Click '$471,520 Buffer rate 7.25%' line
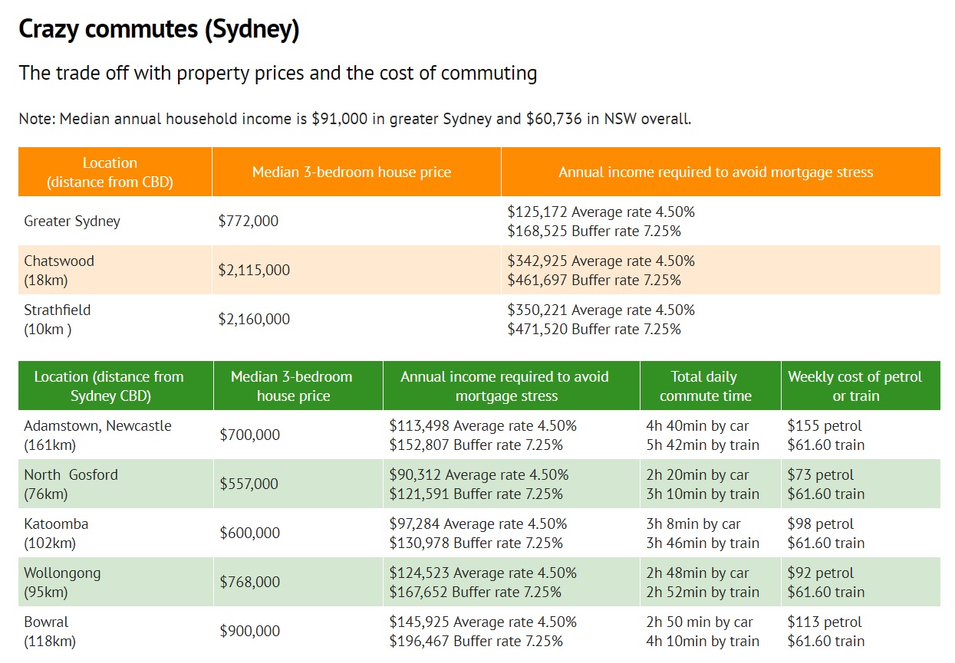The height and width of the screenshot is (663, 955). coord(594,329)
